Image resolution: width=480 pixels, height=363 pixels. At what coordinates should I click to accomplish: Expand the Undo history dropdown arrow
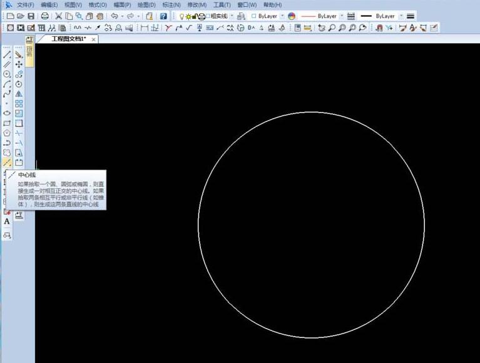coord(122,16)
